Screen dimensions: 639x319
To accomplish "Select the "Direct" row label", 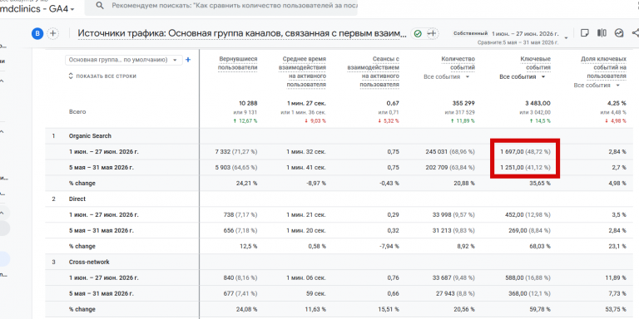I will pyautogui.click(x=77, y=199).
